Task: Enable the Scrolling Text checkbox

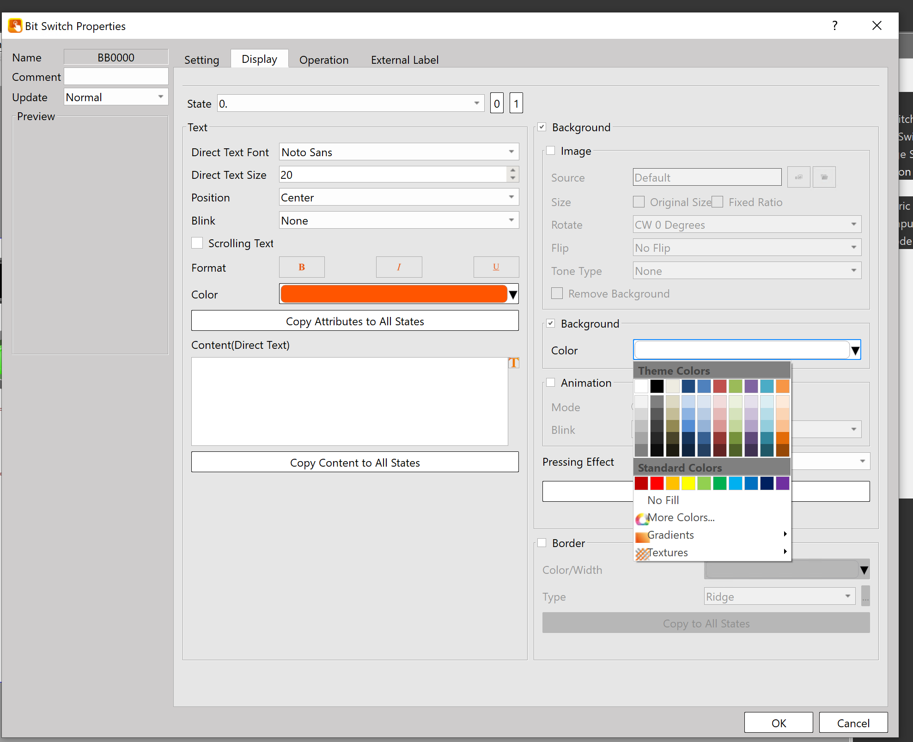Action: tap(197, 243)
